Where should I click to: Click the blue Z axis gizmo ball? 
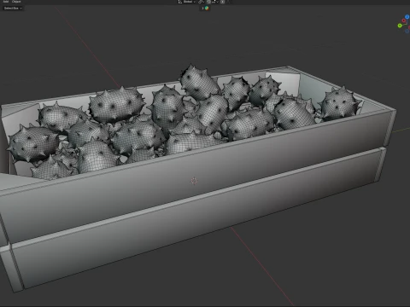point(407,17)
